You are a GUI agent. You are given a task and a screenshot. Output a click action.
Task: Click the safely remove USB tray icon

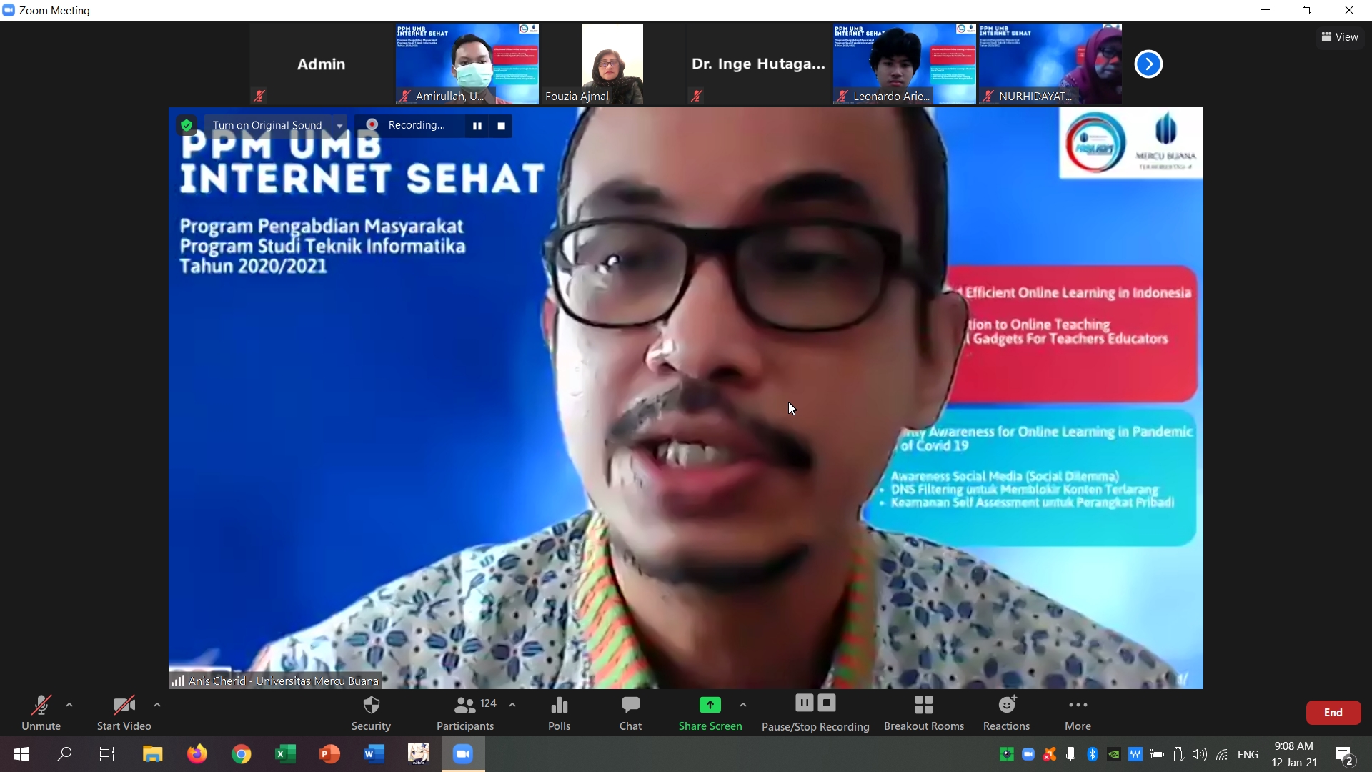[x=1178, y=754]
